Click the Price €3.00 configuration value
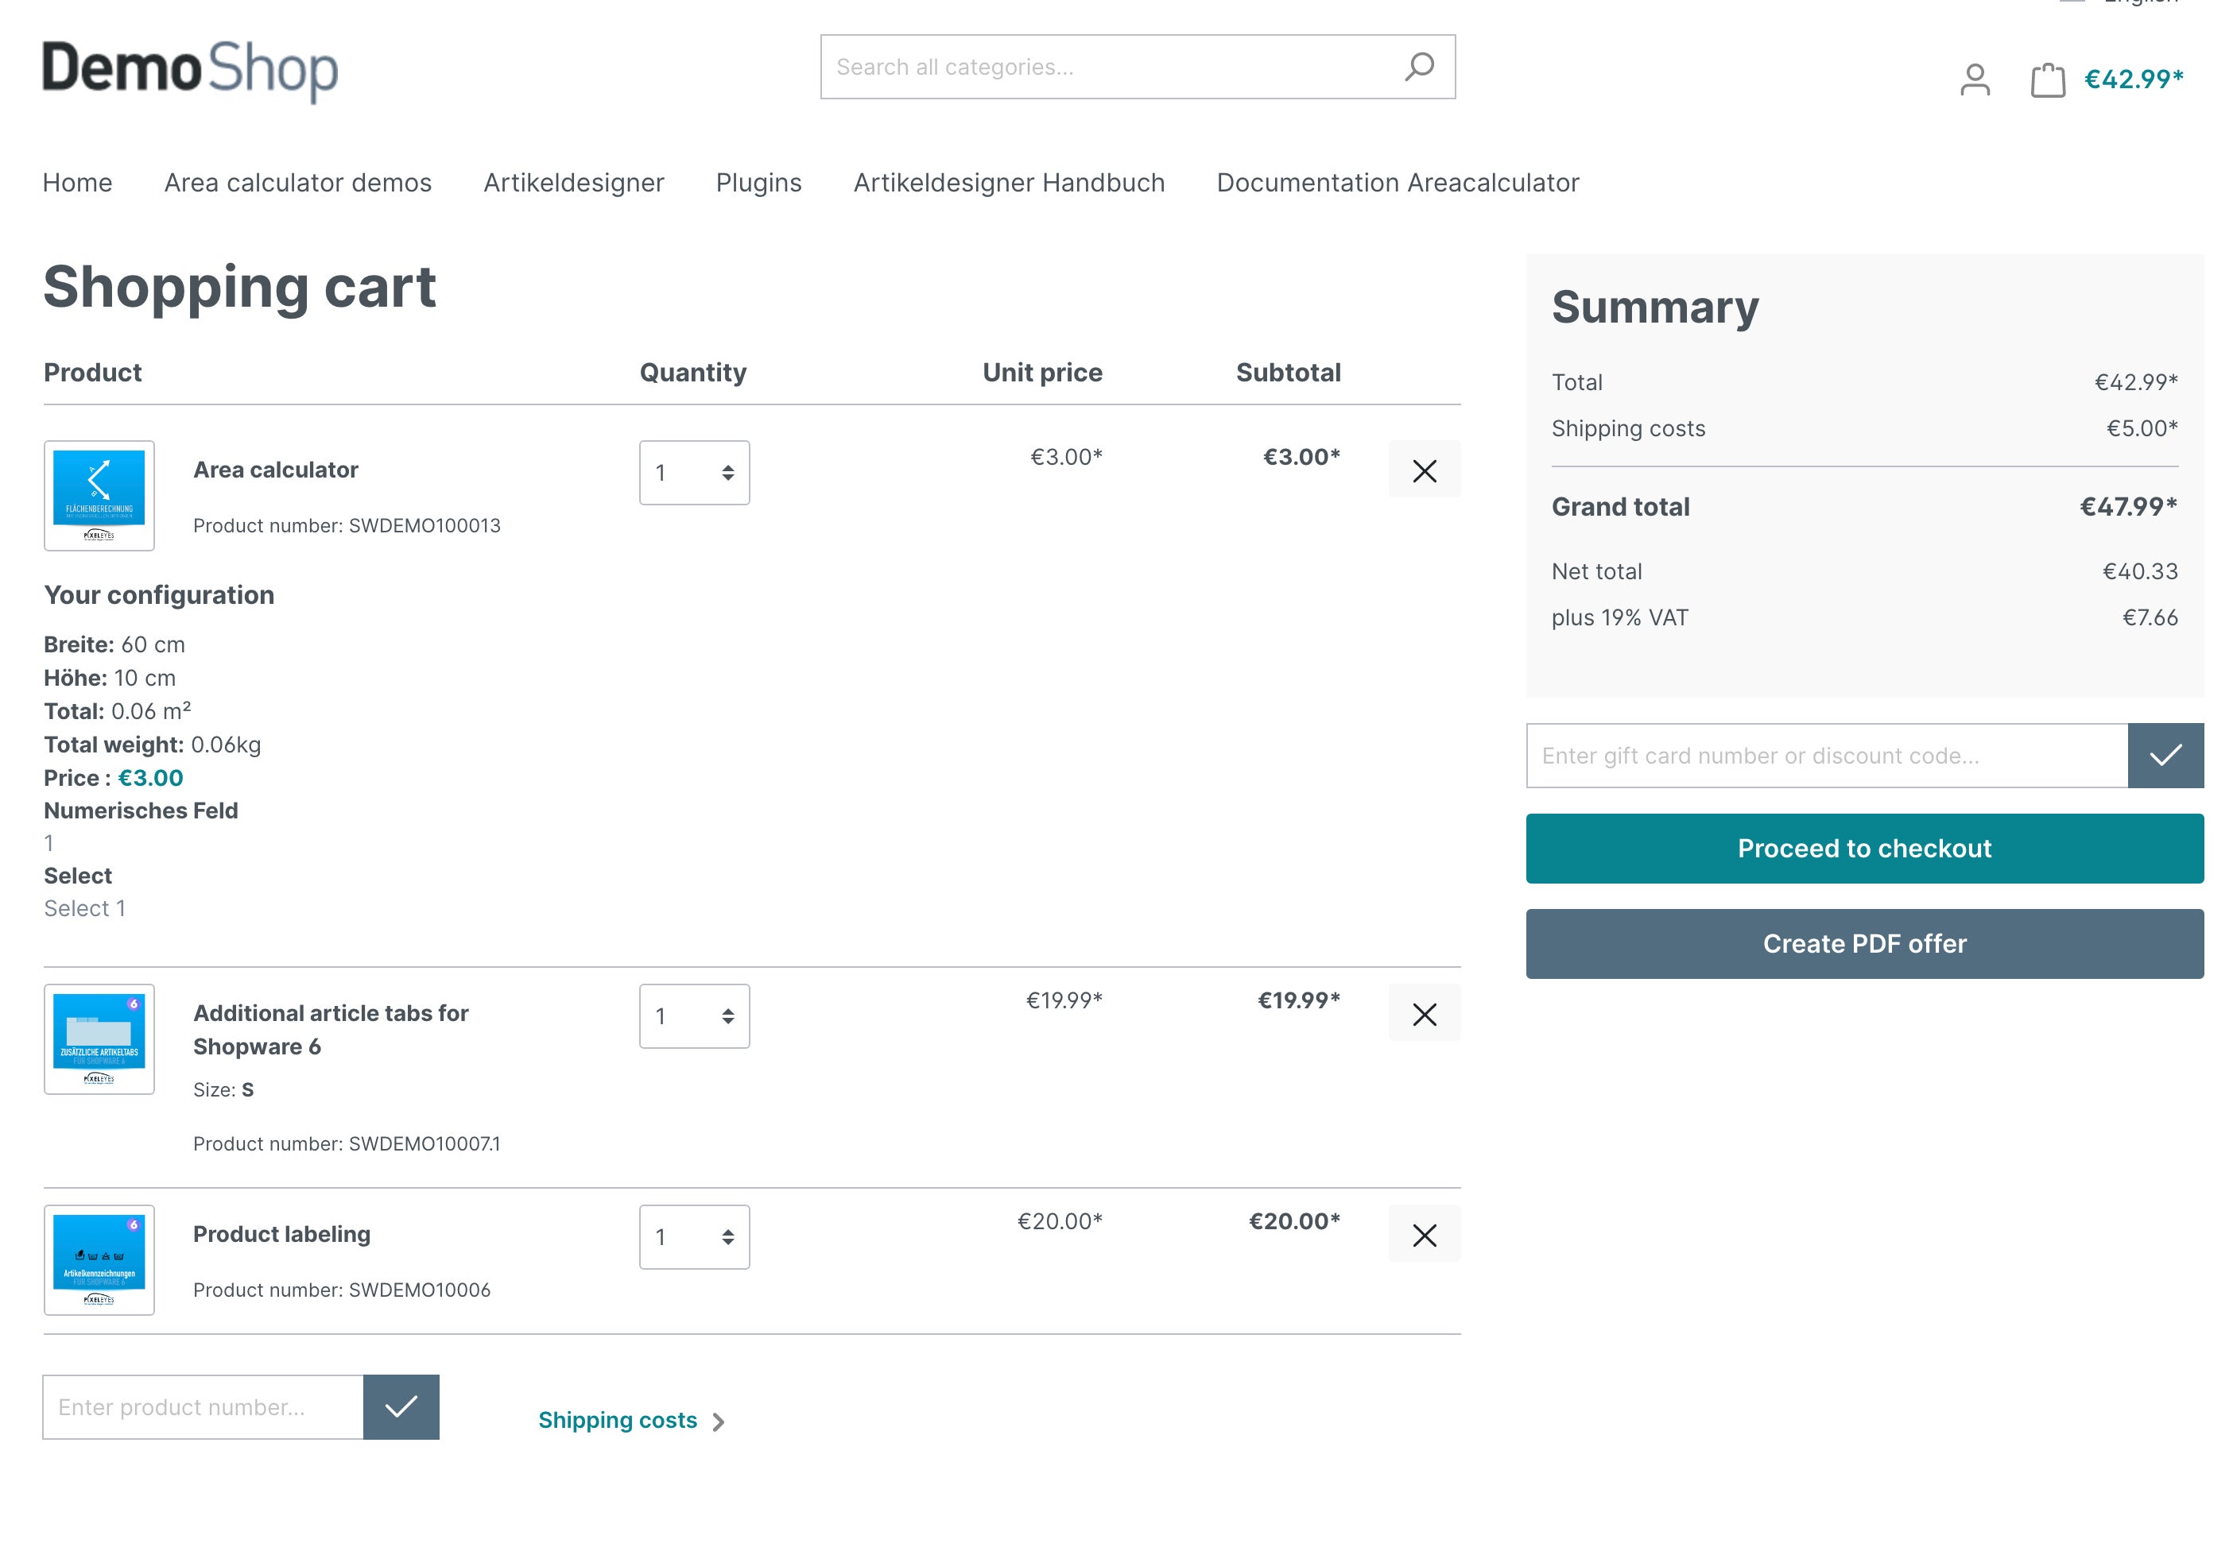 [149, 777]
